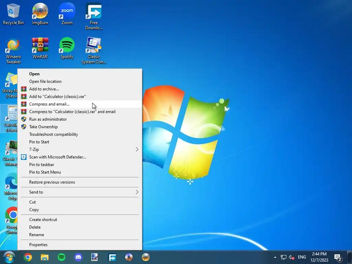Screen dimensions: 352x264
Task: Choose Compress and email...
Action: click(80, 104)
